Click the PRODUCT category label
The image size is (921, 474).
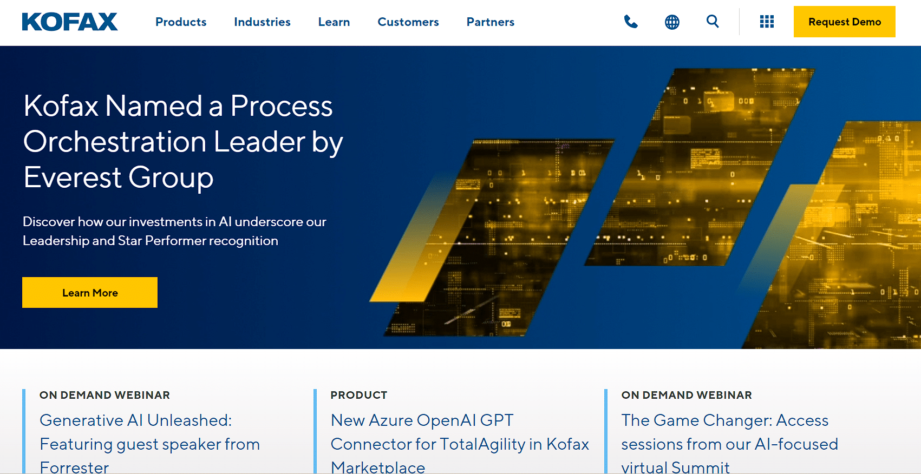359,395
